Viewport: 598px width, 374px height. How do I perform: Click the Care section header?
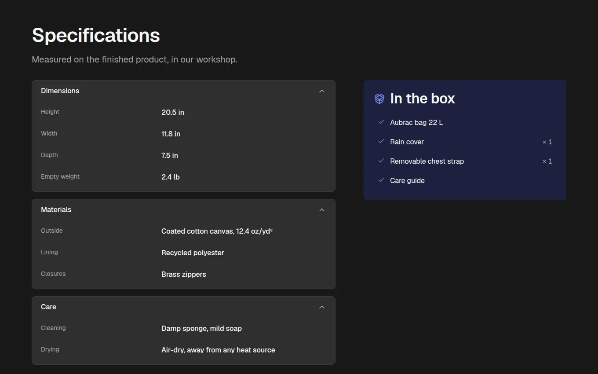pyautogui.click(x=183, y=307)
